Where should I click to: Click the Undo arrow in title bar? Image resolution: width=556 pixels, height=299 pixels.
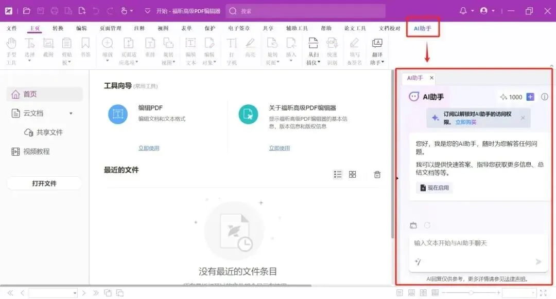[96, 11]
